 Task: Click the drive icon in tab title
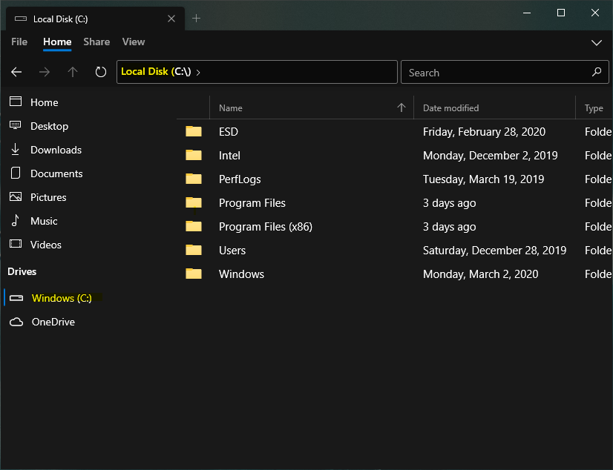click(x=21, y=19)
